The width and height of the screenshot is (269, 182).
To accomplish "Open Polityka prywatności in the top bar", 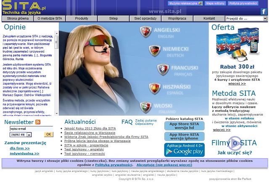I will click(x=243, y=3).
